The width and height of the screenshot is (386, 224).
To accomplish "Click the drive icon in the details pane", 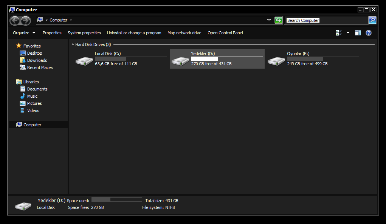I will [x=23, y=206].
